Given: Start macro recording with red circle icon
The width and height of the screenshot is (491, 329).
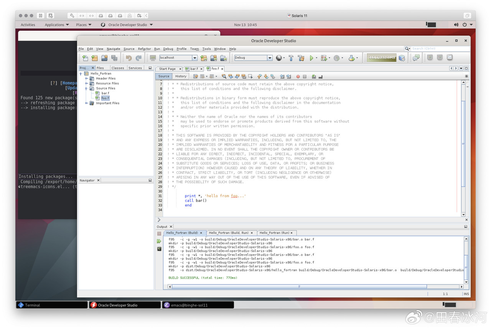Looking at the screenshot, I should (298, 76).
